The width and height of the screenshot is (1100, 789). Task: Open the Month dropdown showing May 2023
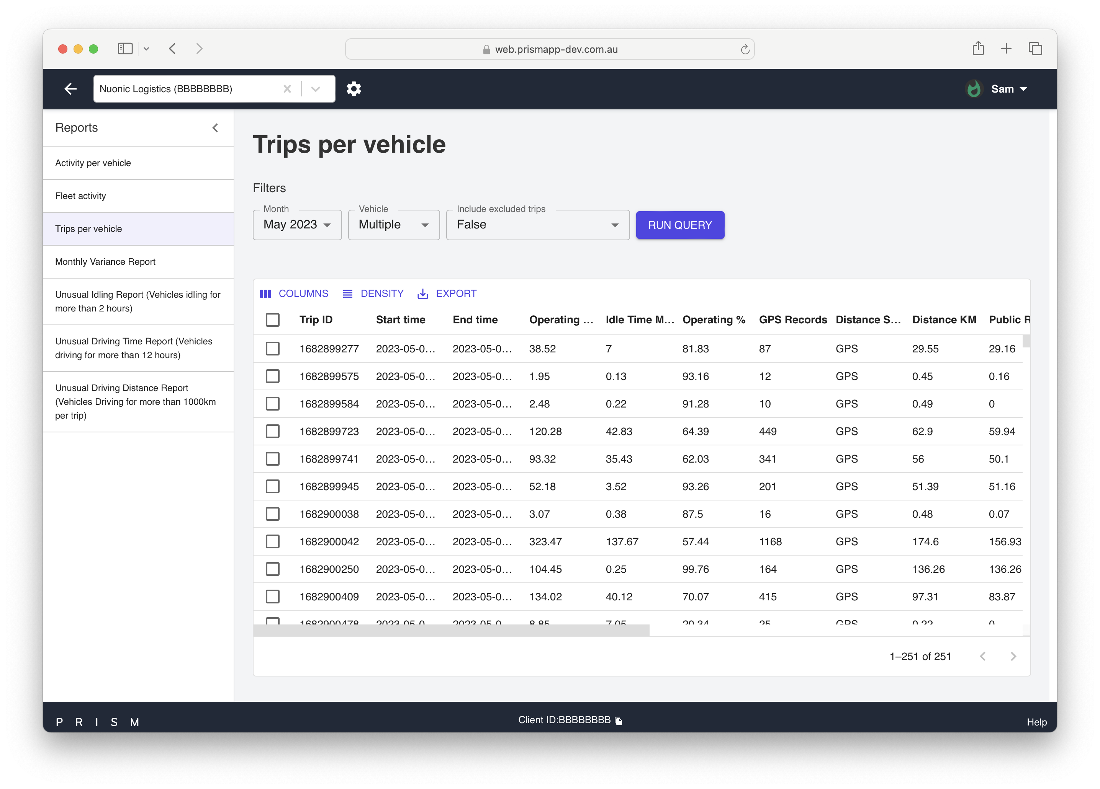[x=297, y=225]
